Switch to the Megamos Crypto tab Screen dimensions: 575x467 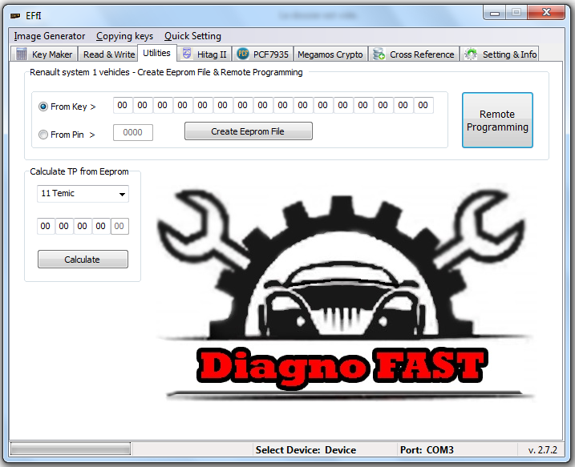(330, 54)
